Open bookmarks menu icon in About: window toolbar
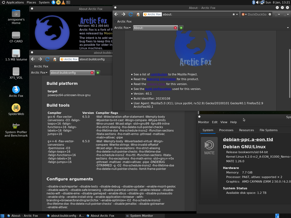This screenshot has width=291, height=218. (x=277, y=14)
